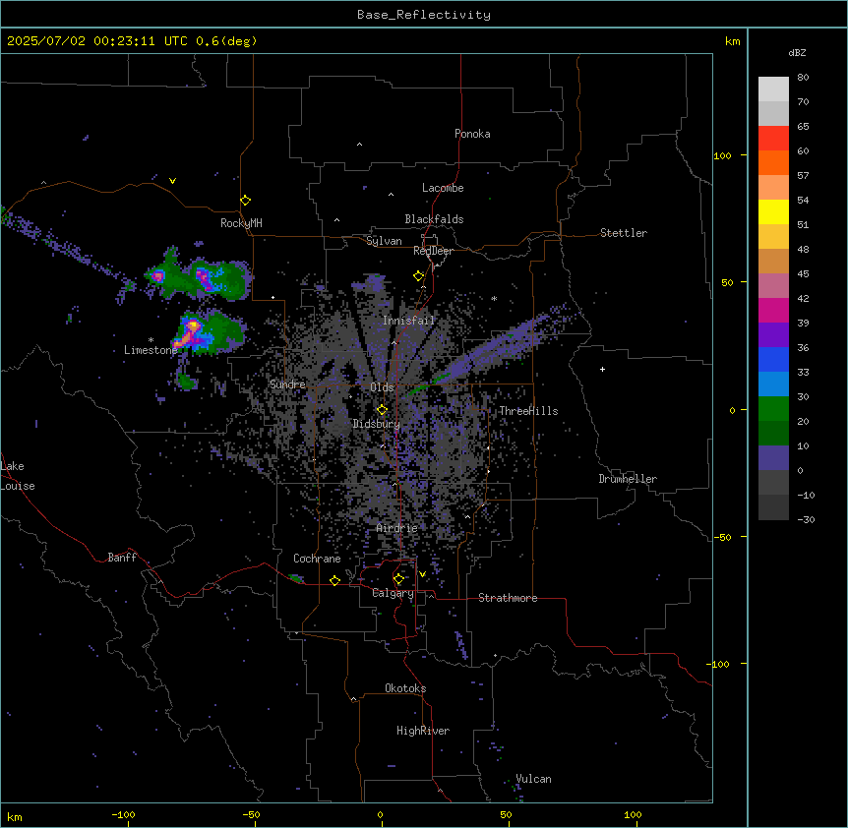
Task: Click the bottom axis 0 km tick label
Action: (x=380, y=814)
